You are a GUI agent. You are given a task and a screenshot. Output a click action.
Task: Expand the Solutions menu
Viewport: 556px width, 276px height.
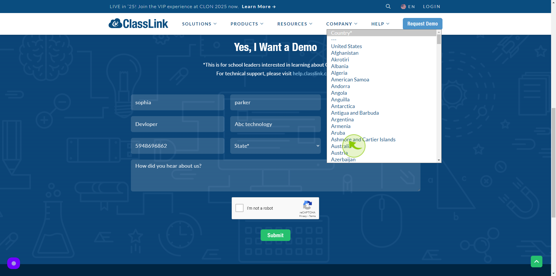coord(199,24)
